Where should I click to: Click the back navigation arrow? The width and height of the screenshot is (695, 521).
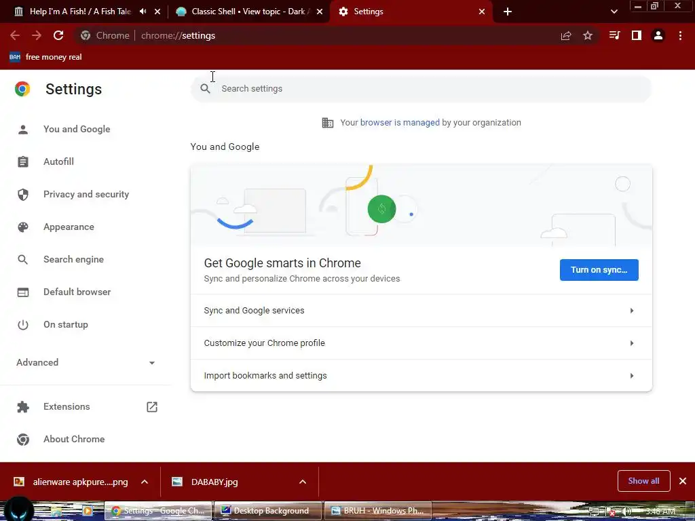15,35
